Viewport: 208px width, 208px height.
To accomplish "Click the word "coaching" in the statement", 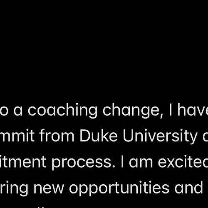I will click(x=62, y=111).
